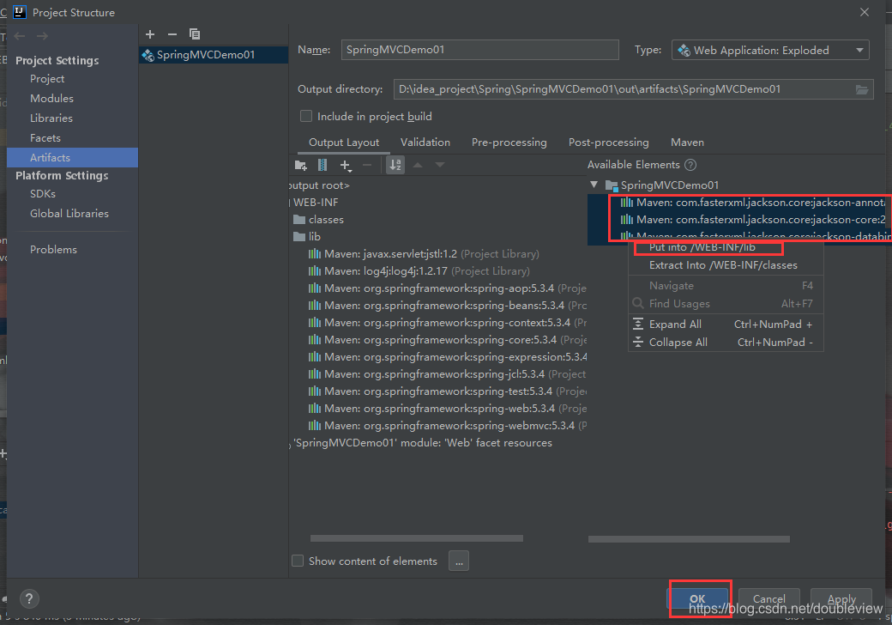The width and height of the screenshot is (892, 625).
Task: Click the lib folder icon
Action: (x=299, y=237)
